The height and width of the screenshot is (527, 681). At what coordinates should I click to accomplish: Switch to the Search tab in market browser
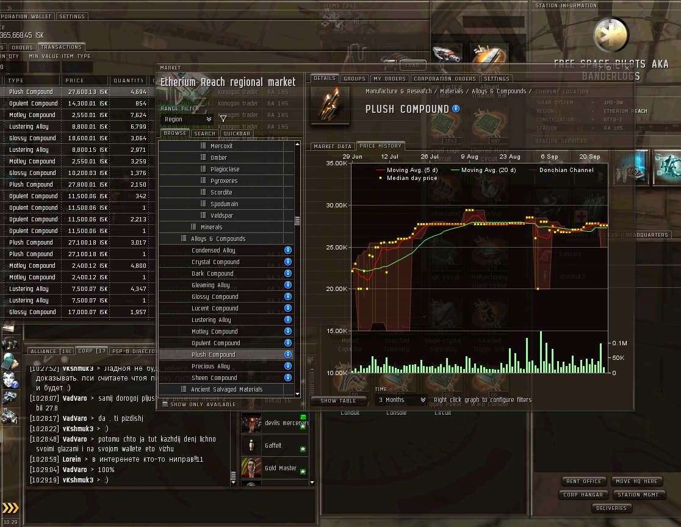[x=204, y=134]
